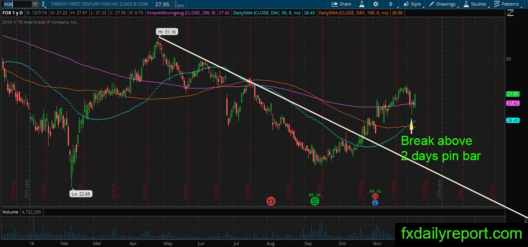528x247 pixels.
Task: Click the cyan 26.43 price axis tag
Action: click(x=512, y=121)
